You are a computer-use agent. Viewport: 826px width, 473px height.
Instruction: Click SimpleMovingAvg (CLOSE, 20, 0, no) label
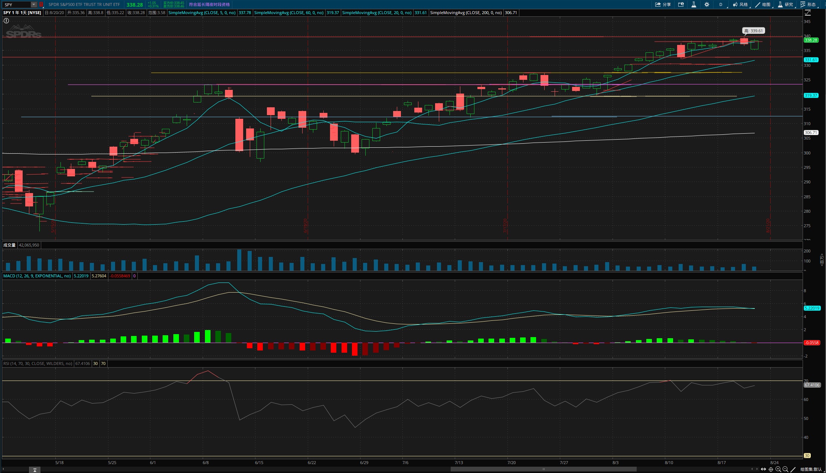[x=376, y=13]
